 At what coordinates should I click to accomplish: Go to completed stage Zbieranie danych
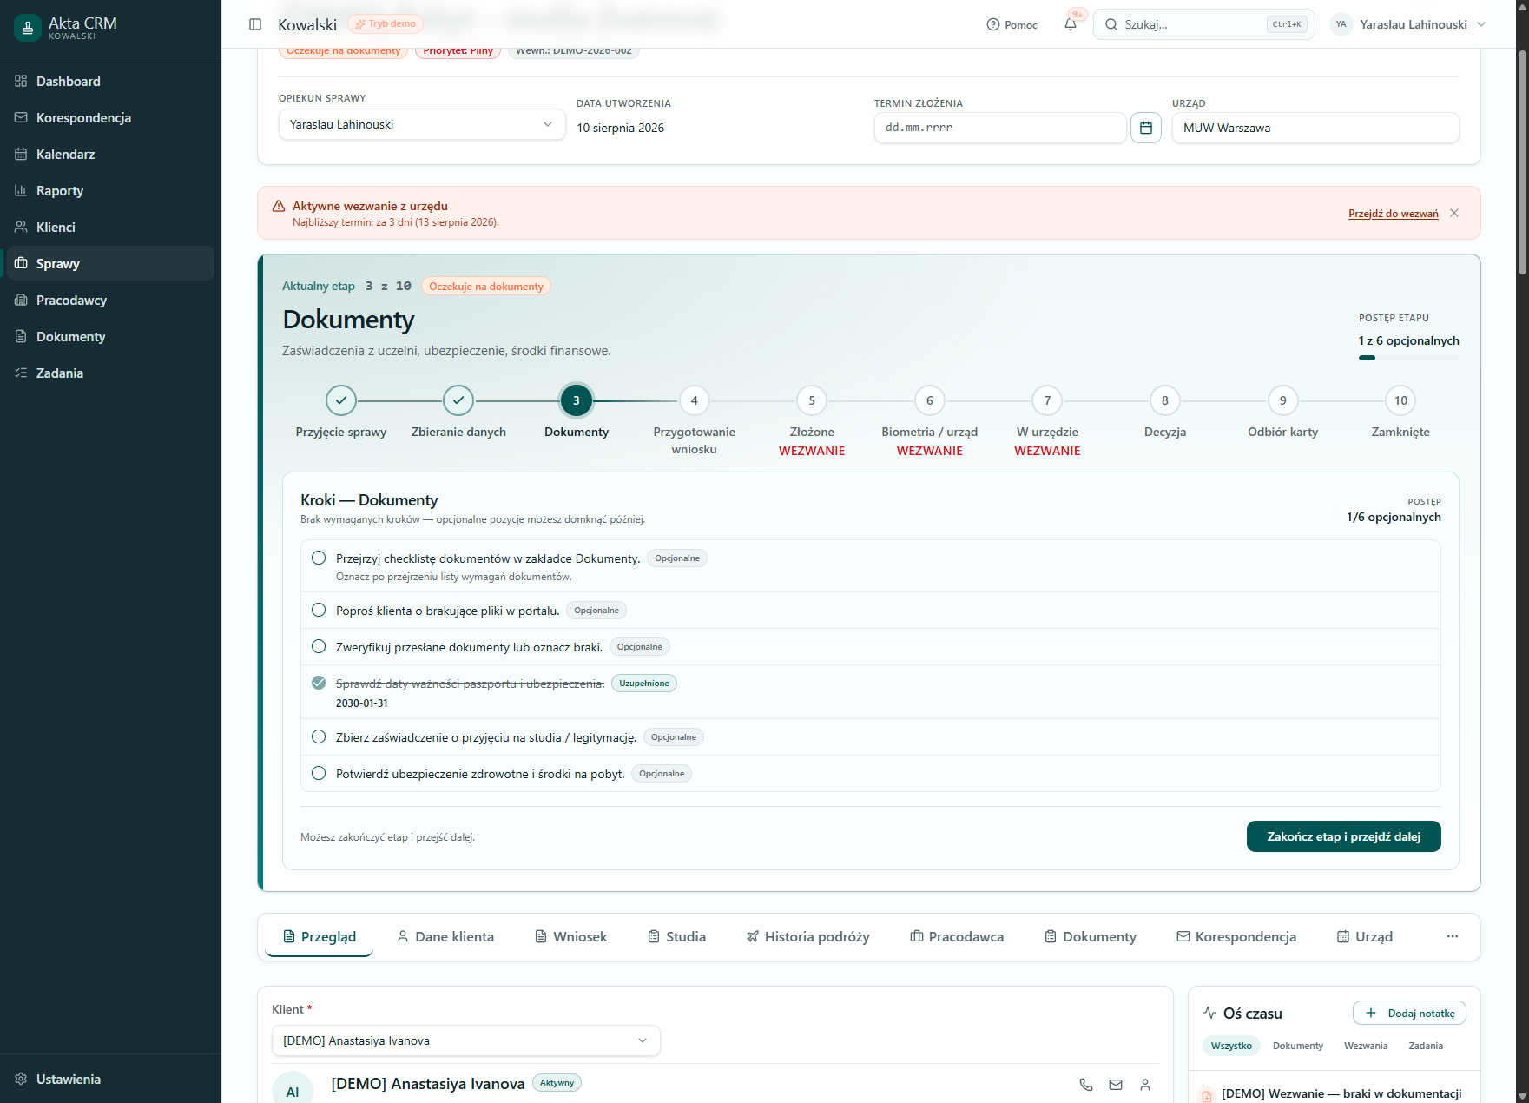(458, 400)
